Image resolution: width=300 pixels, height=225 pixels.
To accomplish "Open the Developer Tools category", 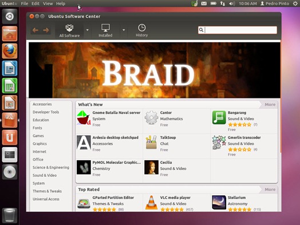I will (x=46, y=112).
